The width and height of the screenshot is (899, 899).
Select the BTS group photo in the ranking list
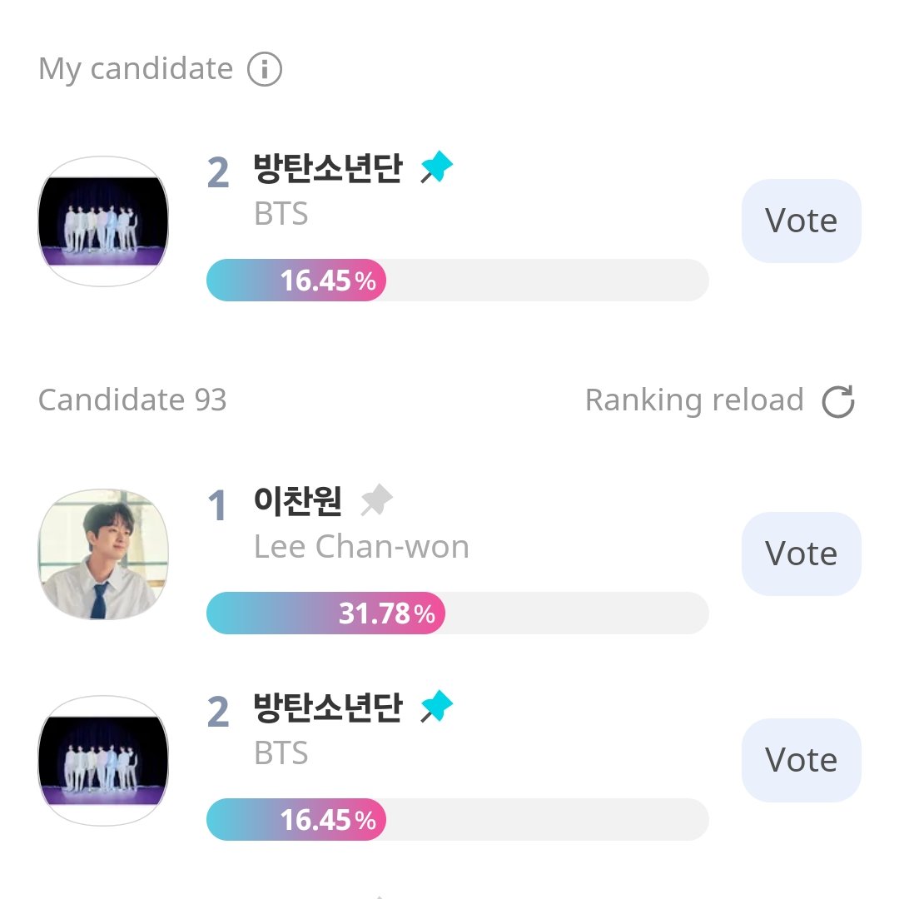(x=103, y=760)
